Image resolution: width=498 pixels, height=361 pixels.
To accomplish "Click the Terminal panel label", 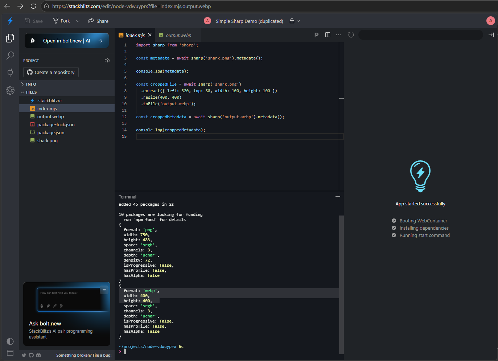I will [127, 197].
